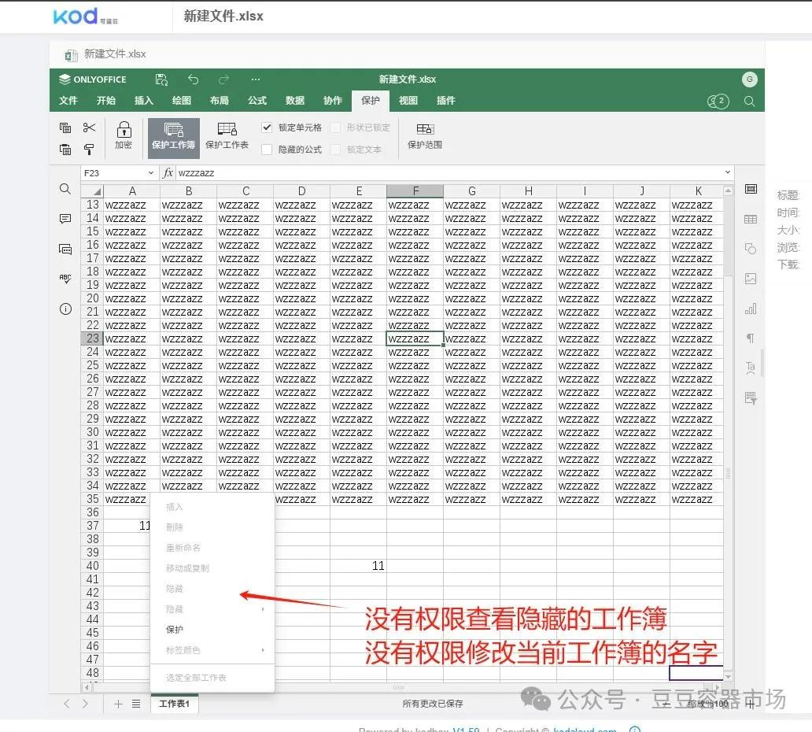The image size is (812, 732).
Task: Select column header H
Action: pyautogui.click(x=528, y=191)
